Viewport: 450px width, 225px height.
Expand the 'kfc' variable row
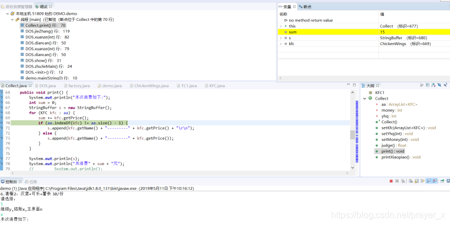click(x=281, y=44)
